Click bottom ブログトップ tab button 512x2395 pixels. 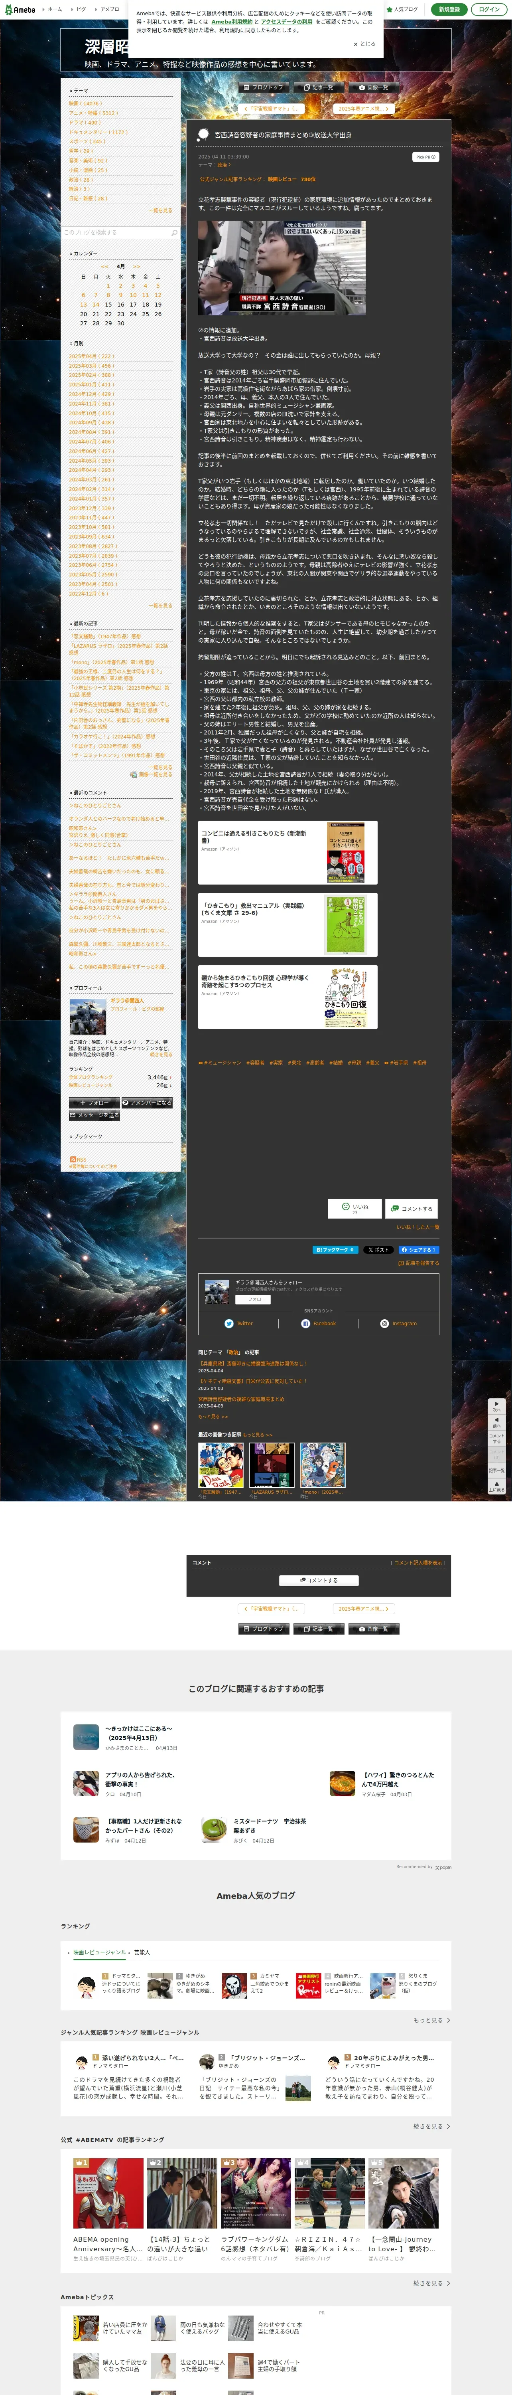click(264, 1629)
